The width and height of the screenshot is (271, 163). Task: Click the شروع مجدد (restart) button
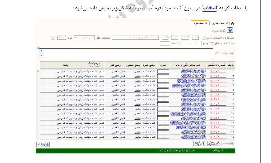pos(199,143)
